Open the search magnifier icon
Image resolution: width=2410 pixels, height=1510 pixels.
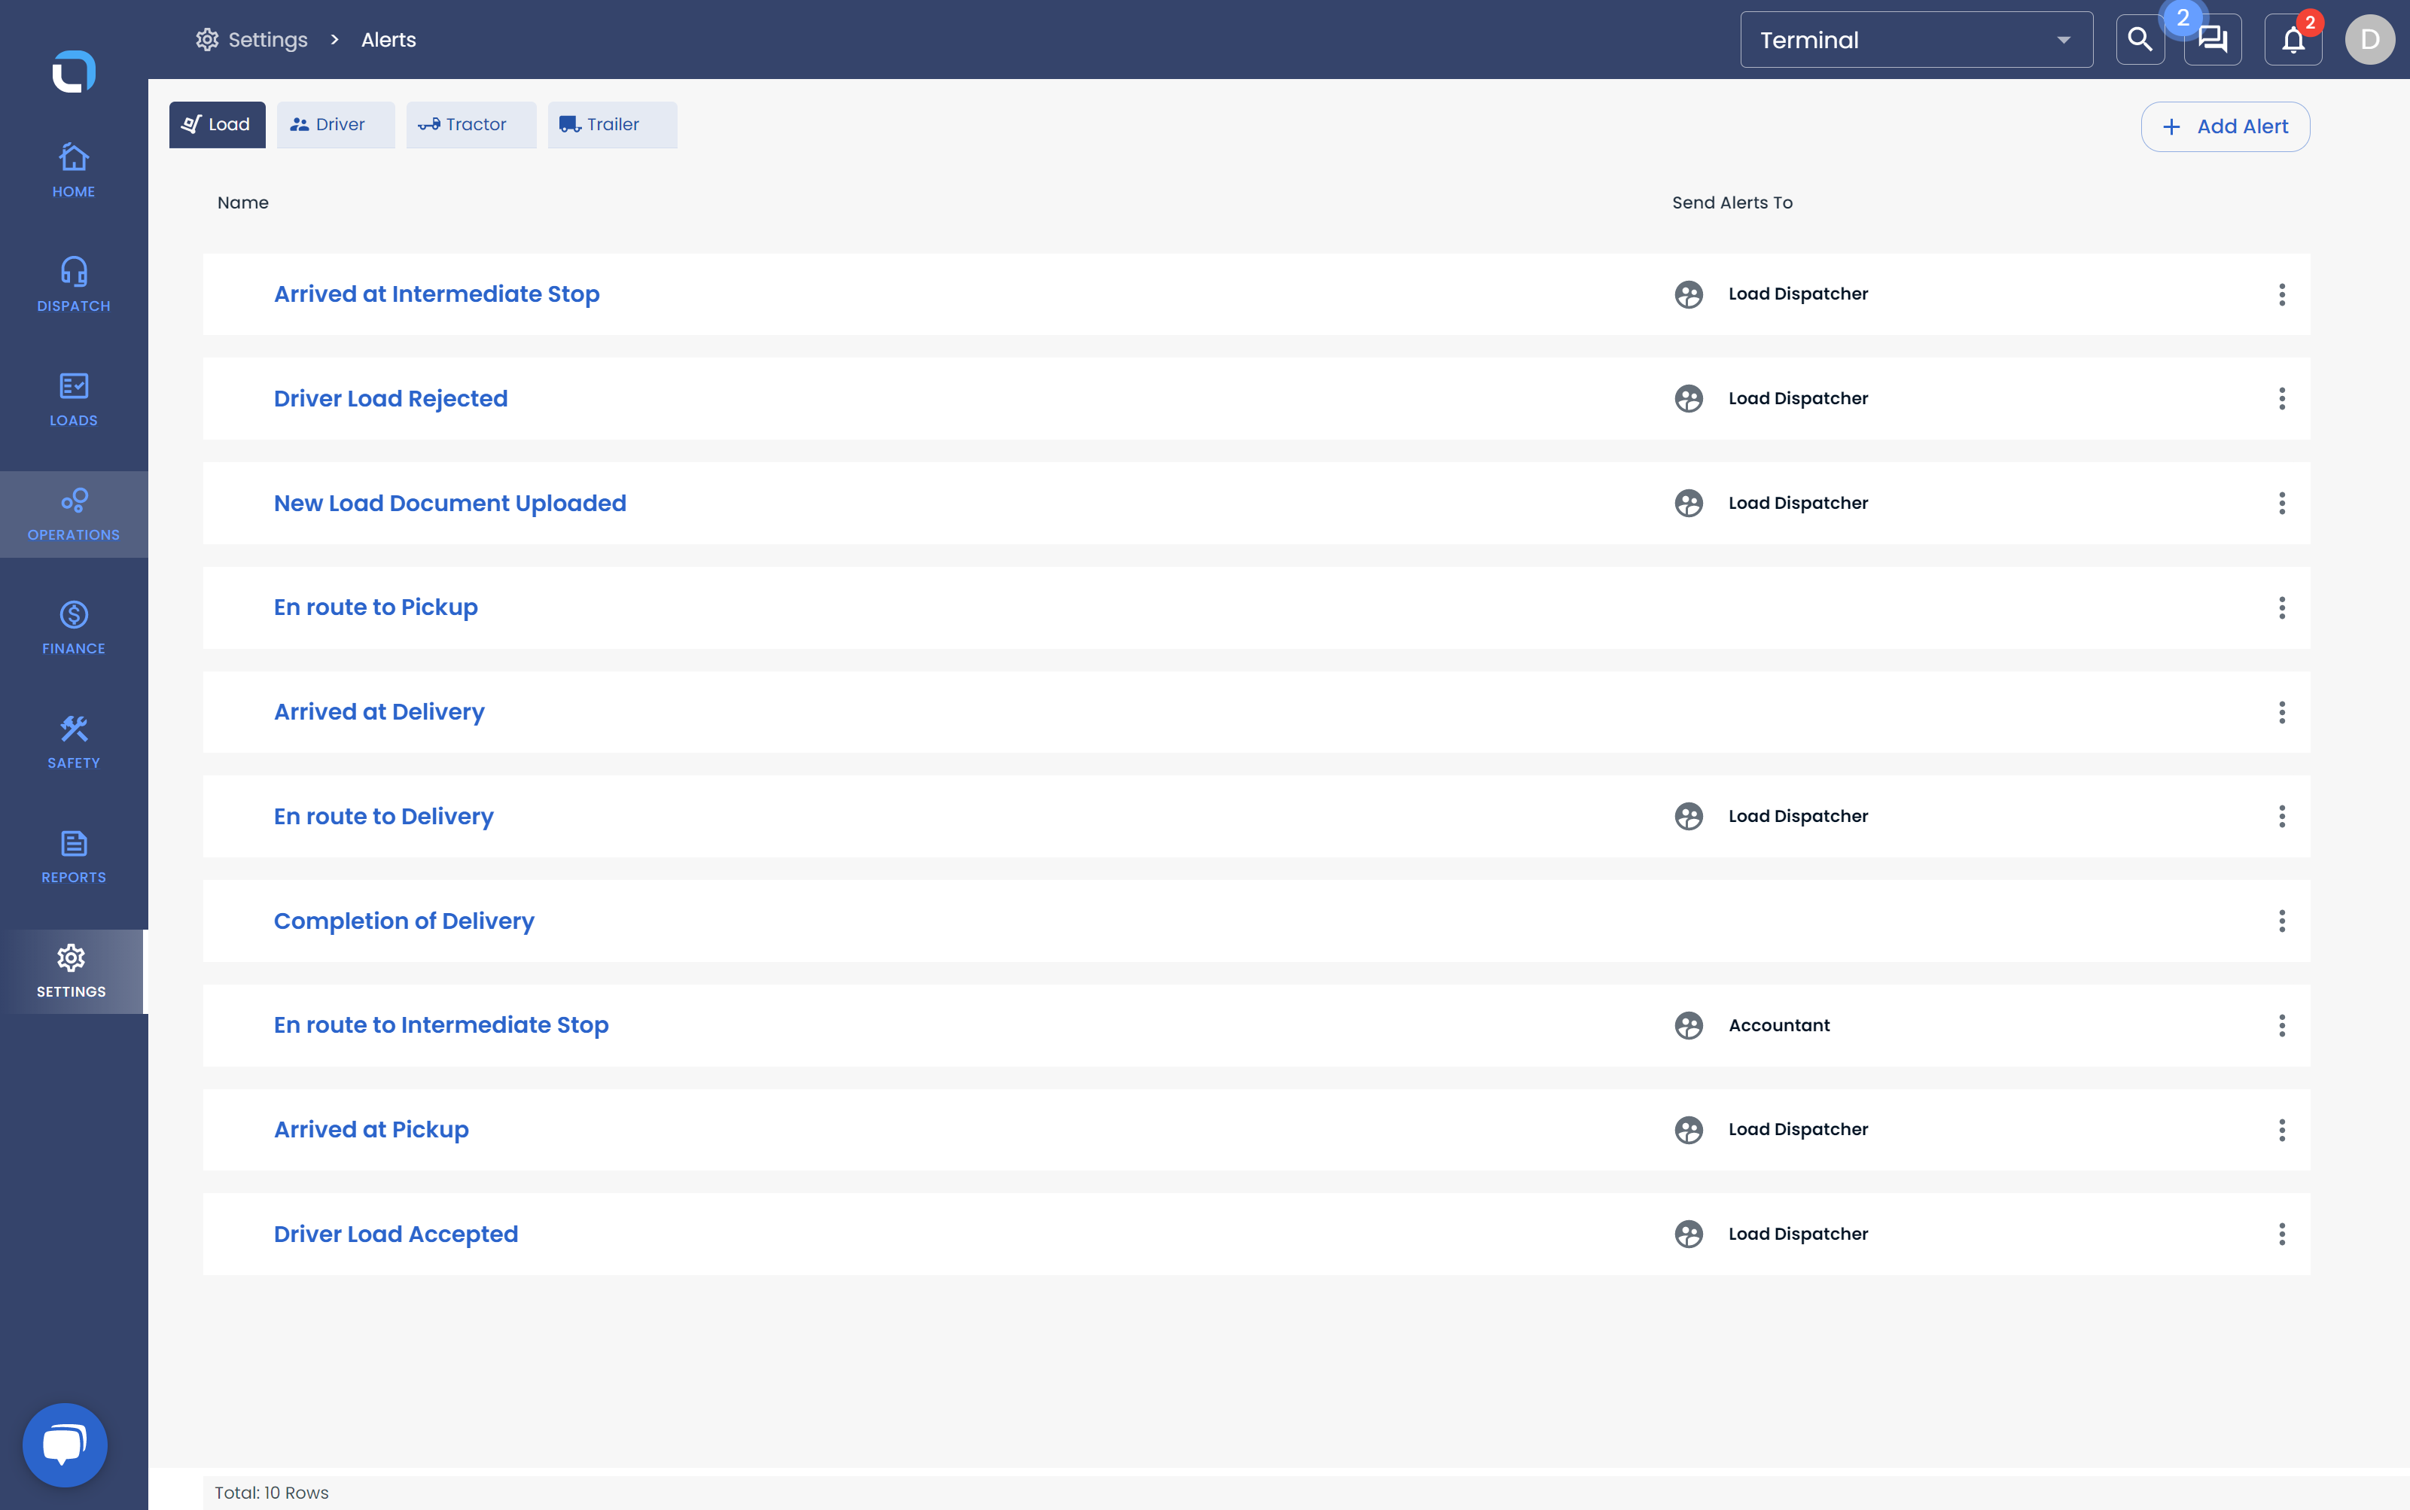(2140, 40)
